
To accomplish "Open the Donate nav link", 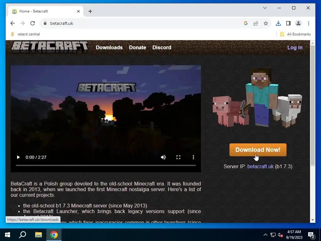I will [138, 48].
